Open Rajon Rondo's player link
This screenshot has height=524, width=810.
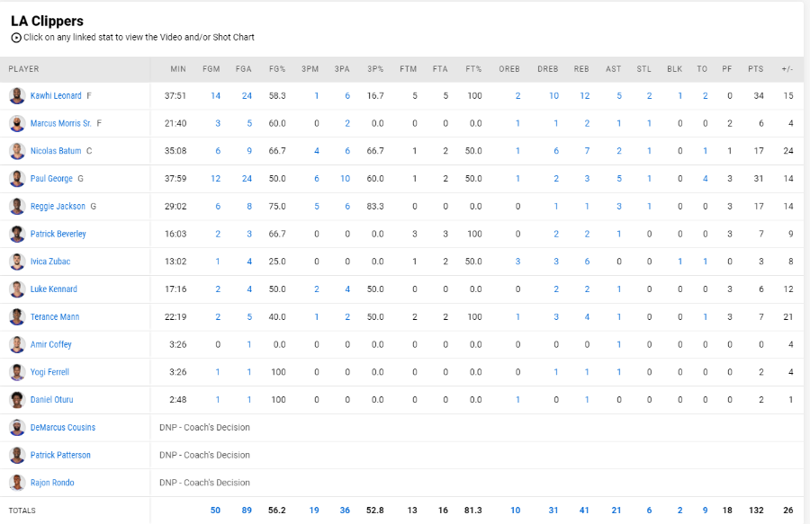click(52, 483)
